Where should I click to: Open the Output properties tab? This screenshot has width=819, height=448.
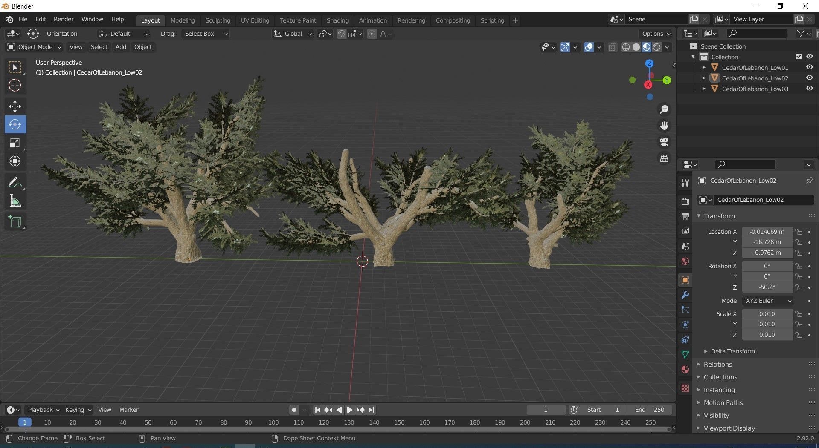point(685,216)
